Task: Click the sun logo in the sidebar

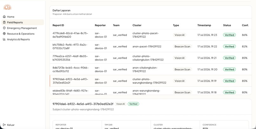Action: pos(7,7)
